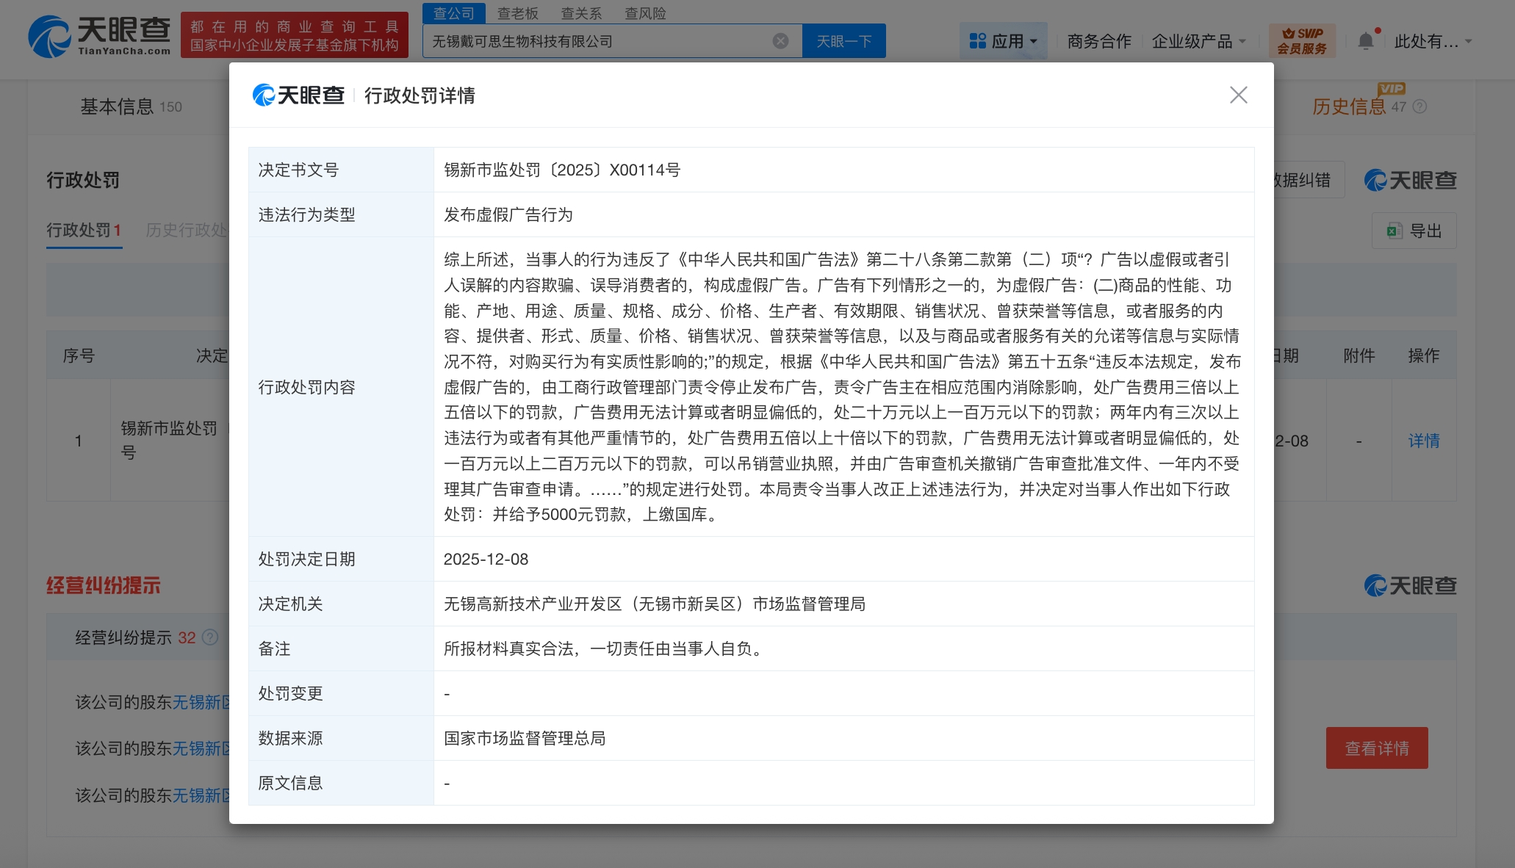Click the TianYanCha logo in header
The width and height of the screenshot is (1515, 868).
[x=99, y=37]
